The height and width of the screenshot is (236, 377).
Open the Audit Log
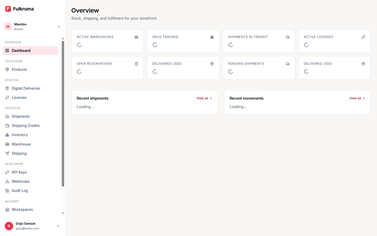pyautogui.click(x=30, y=191)
